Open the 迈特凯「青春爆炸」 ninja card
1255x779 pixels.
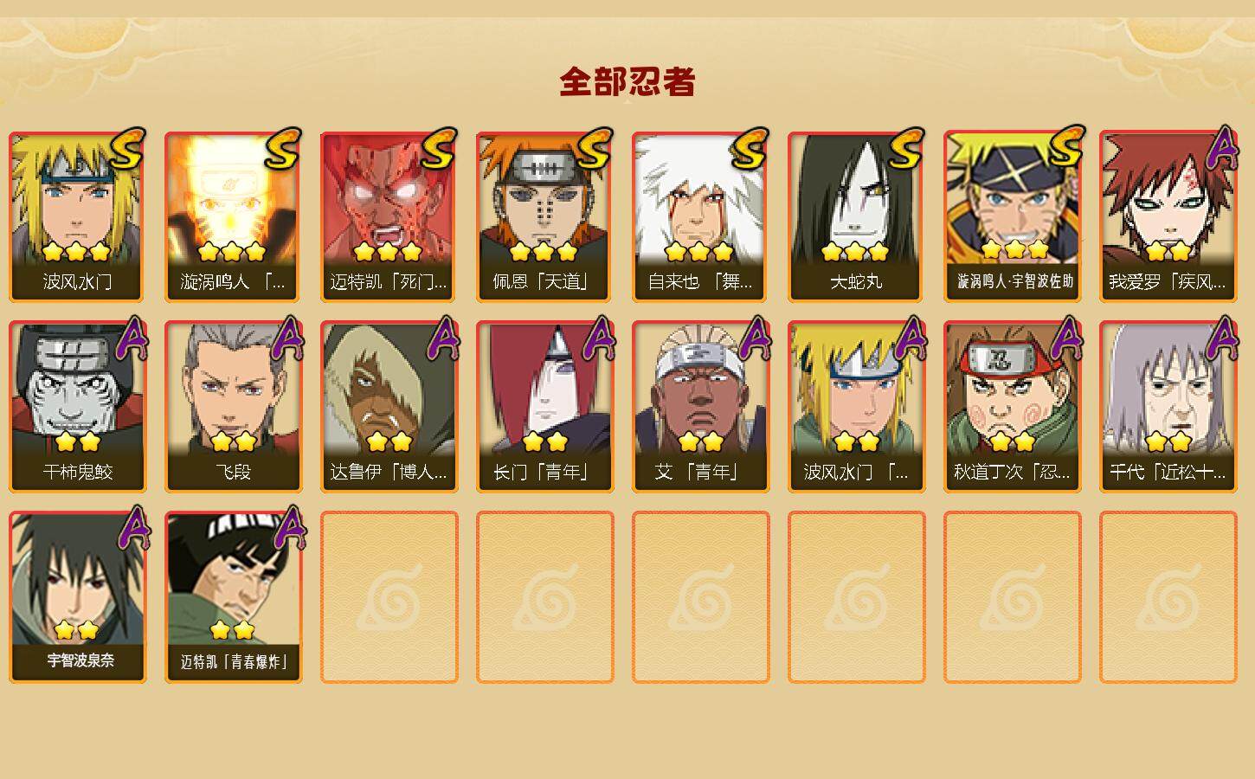tap(234, 597)
